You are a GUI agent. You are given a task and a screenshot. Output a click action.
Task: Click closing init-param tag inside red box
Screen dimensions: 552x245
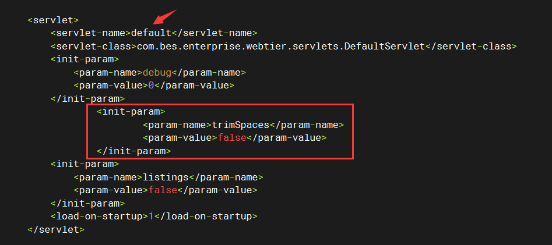134,151
